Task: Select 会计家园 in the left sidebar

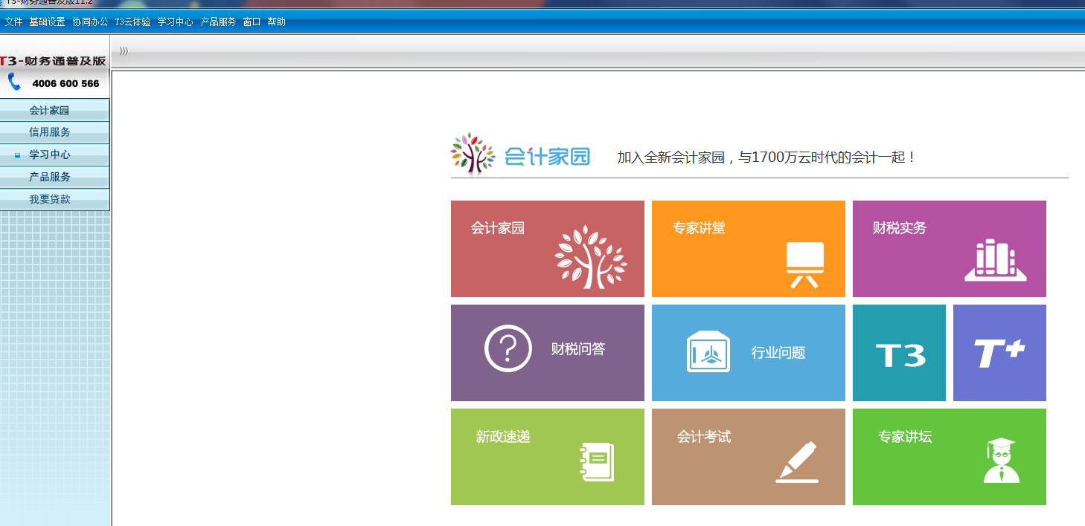Action: click(x=55, y=111)
